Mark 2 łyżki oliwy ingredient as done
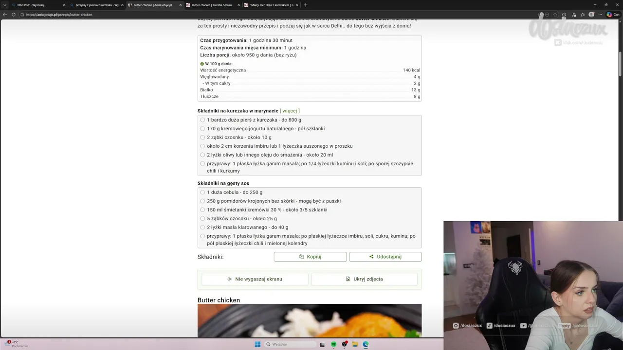Screen dimensions: 623x350 [202, 155]
